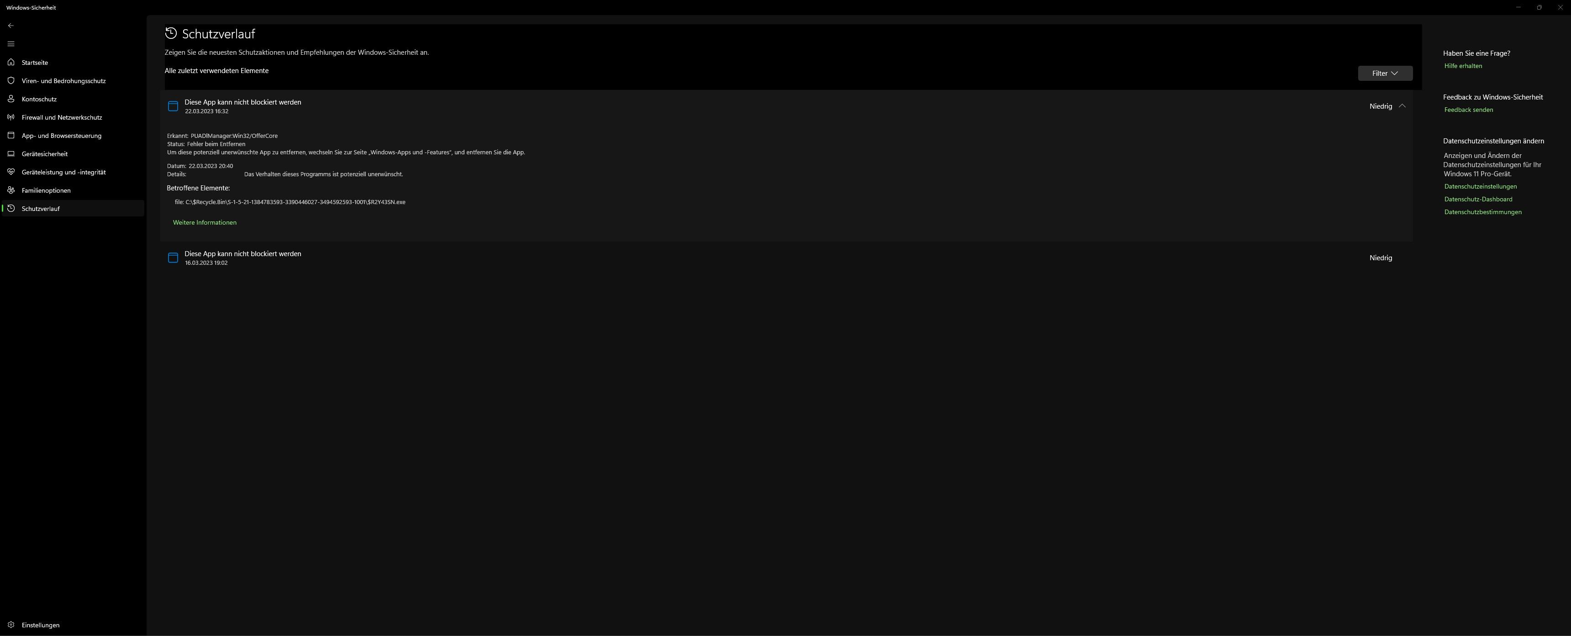Open Kontoschutz person icon
1571x636 pixels.
click(11, 99)
